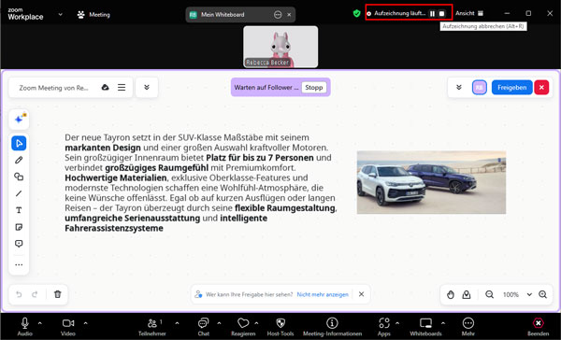
Task: Dismiss the share visibility notice
Action: [x=361, y=294]
